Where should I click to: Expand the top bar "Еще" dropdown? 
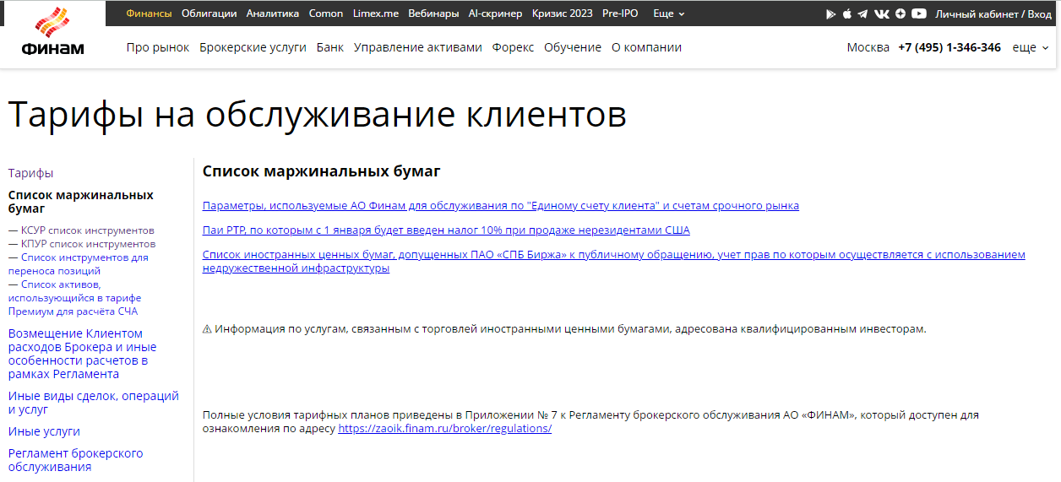(x=669, y=14)
